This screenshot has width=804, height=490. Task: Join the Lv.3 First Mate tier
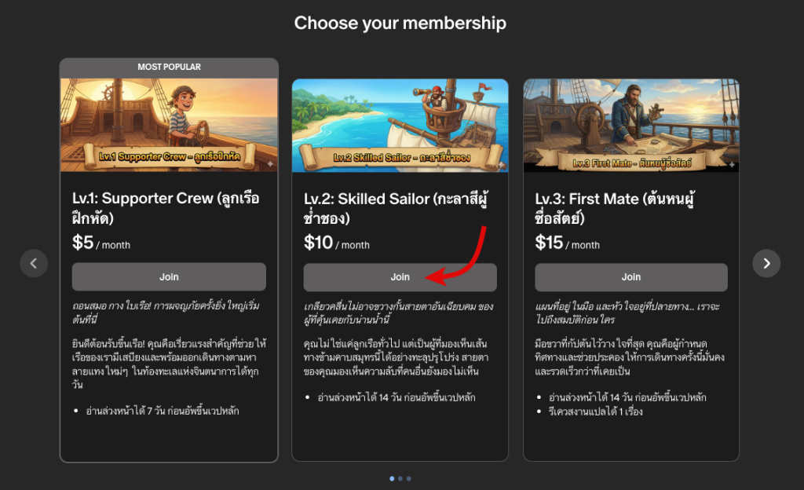tap(631, 277)
